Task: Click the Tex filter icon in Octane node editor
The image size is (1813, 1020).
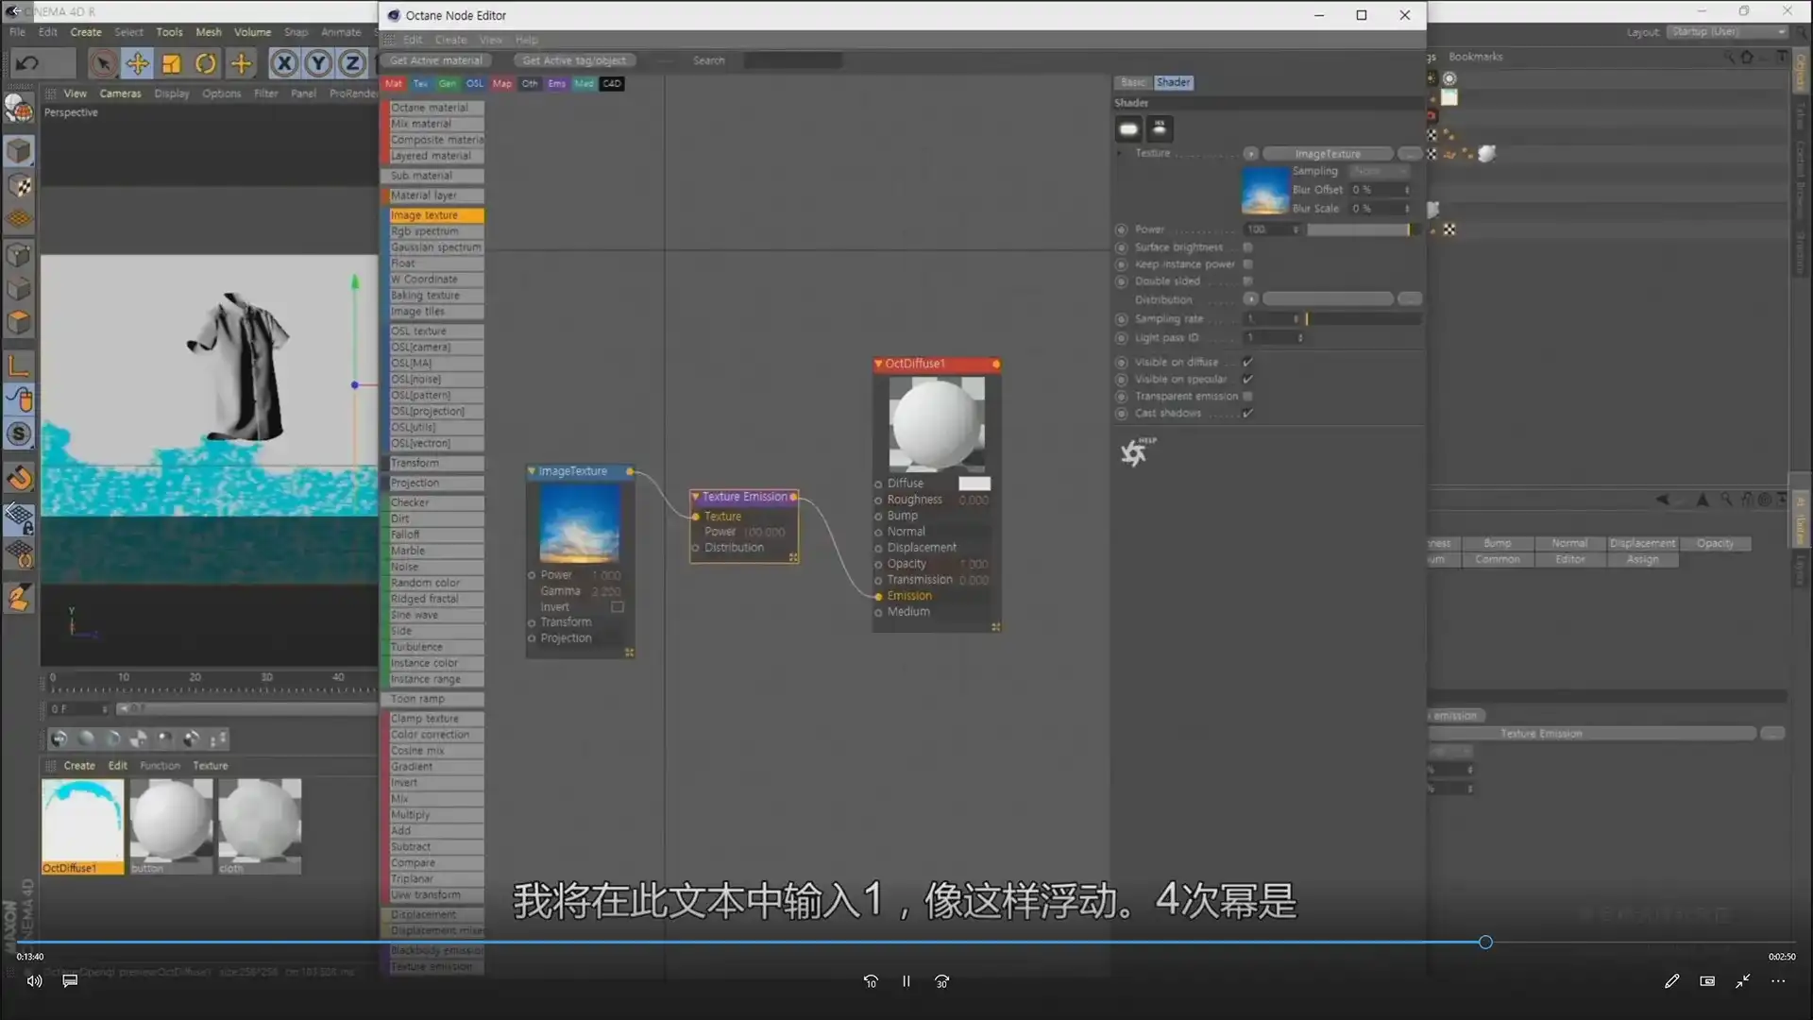Action: point(419,84)
